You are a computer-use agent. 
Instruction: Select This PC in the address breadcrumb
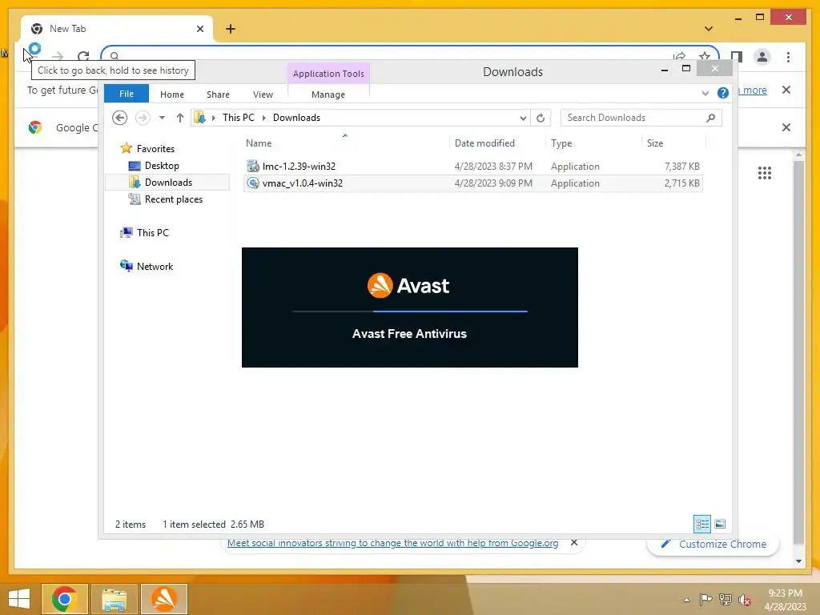click(x=239, y=118)
